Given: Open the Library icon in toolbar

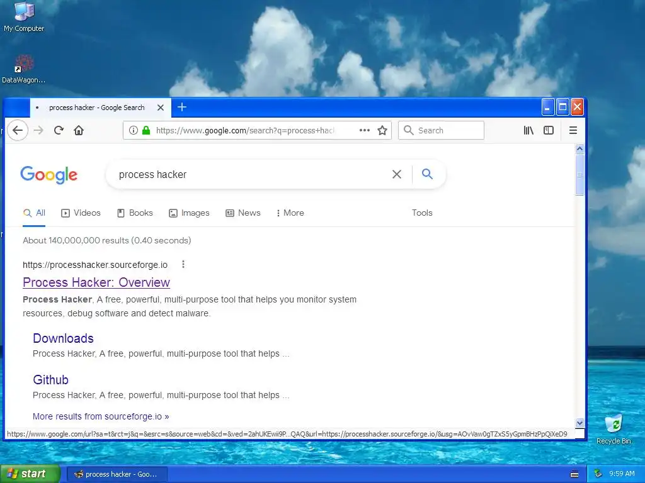Looking at the screenshot, I should (x=528, y=131).
